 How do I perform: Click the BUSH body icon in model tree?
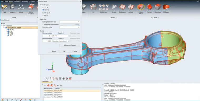pos(8,29)
